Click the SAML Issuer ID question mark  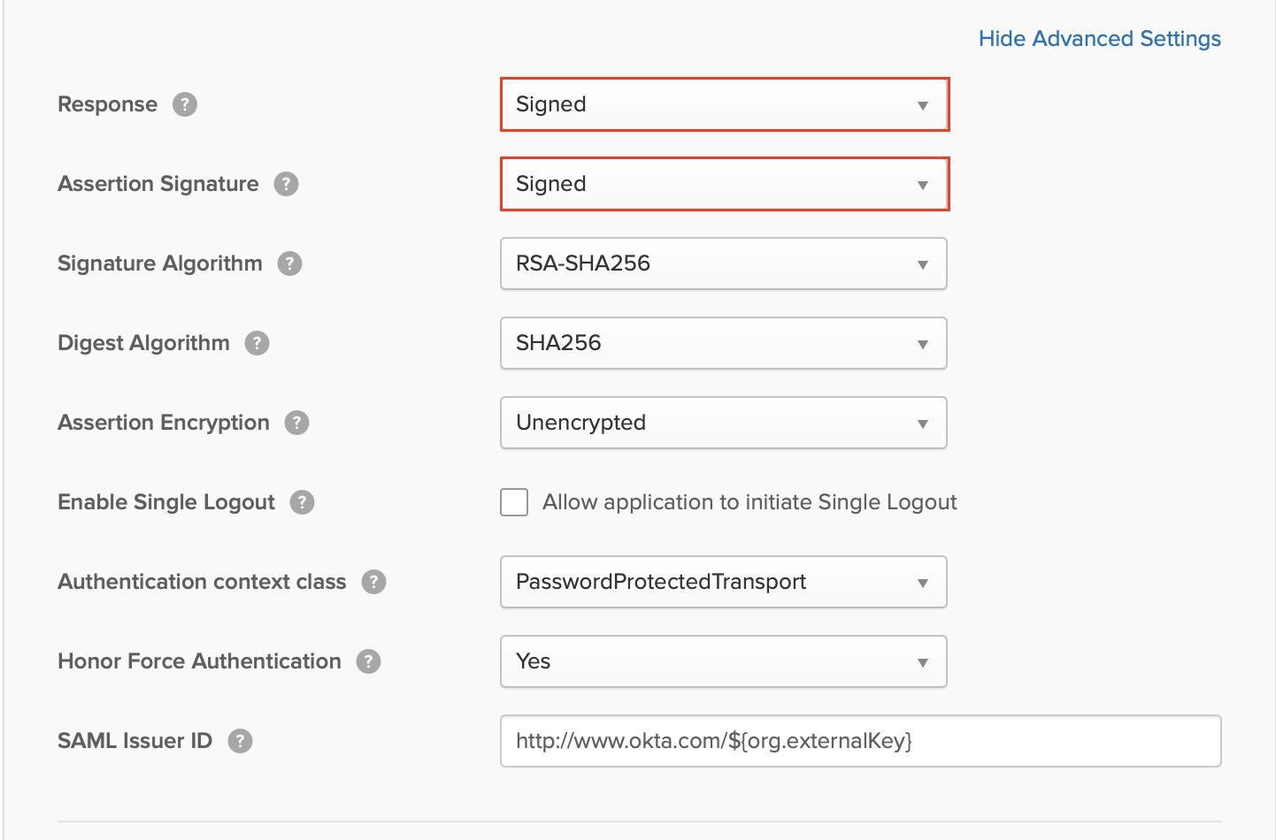pos(240,741)
